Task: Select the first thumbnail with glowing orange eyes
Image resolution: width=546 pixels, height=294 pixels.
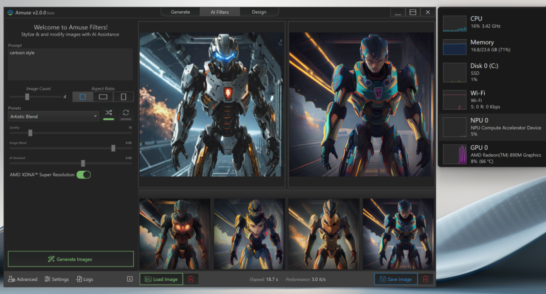Action: click(x=175, y=233)
